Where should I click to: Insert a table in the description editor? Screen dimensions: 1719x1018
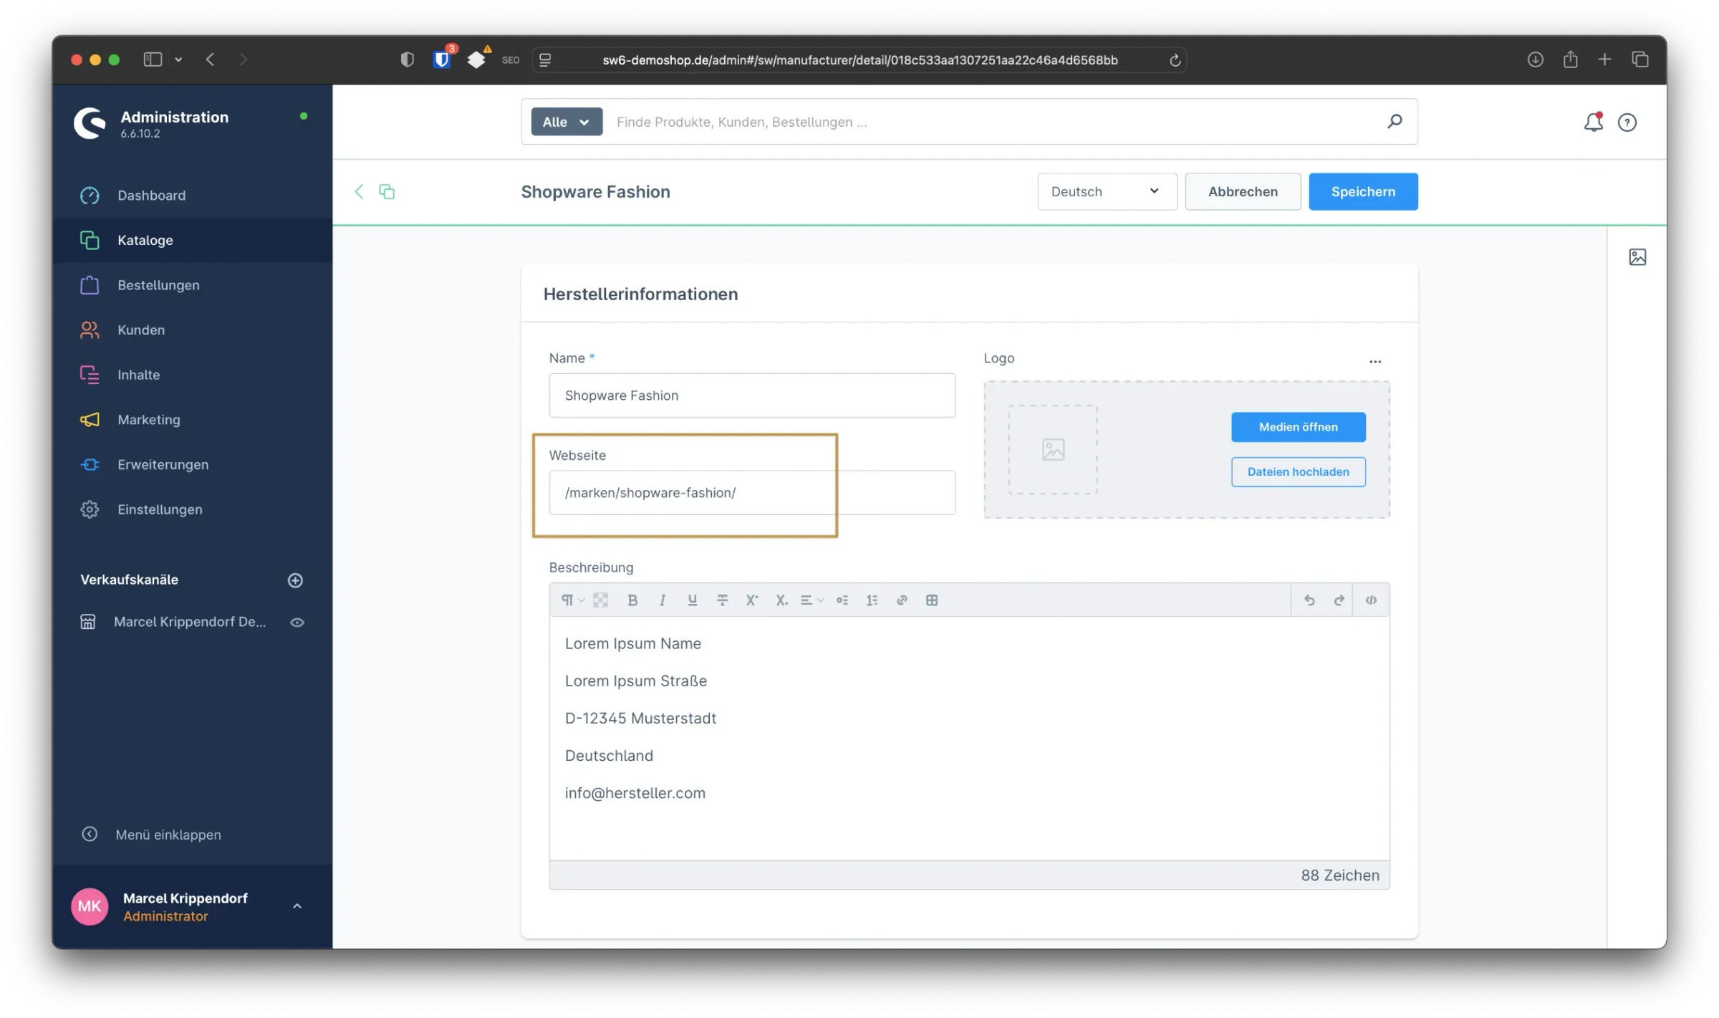click(x=932, y=600)
